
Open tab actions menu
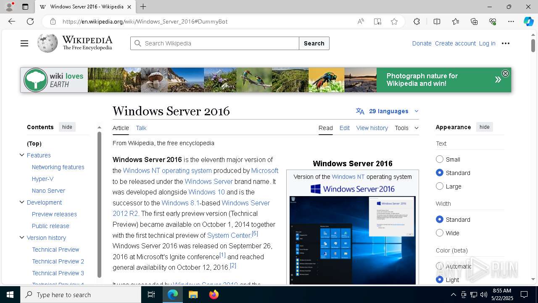click(25, 7)
